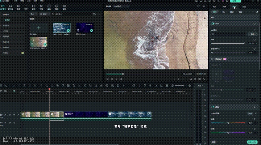Screen dimensions: 261x145
Task: Toggle the LUT switch off
Action: (x=212, y=24)
